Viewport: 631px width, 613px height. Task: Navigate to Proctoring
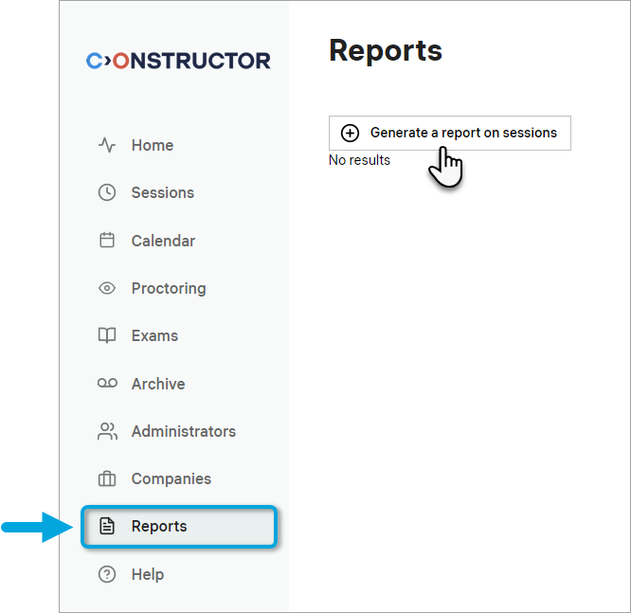coord(168,288)
